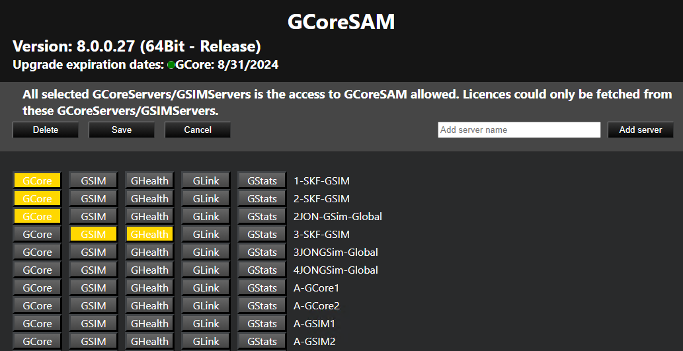Enable GHealth for A-GSIM1

coord(149,323)
